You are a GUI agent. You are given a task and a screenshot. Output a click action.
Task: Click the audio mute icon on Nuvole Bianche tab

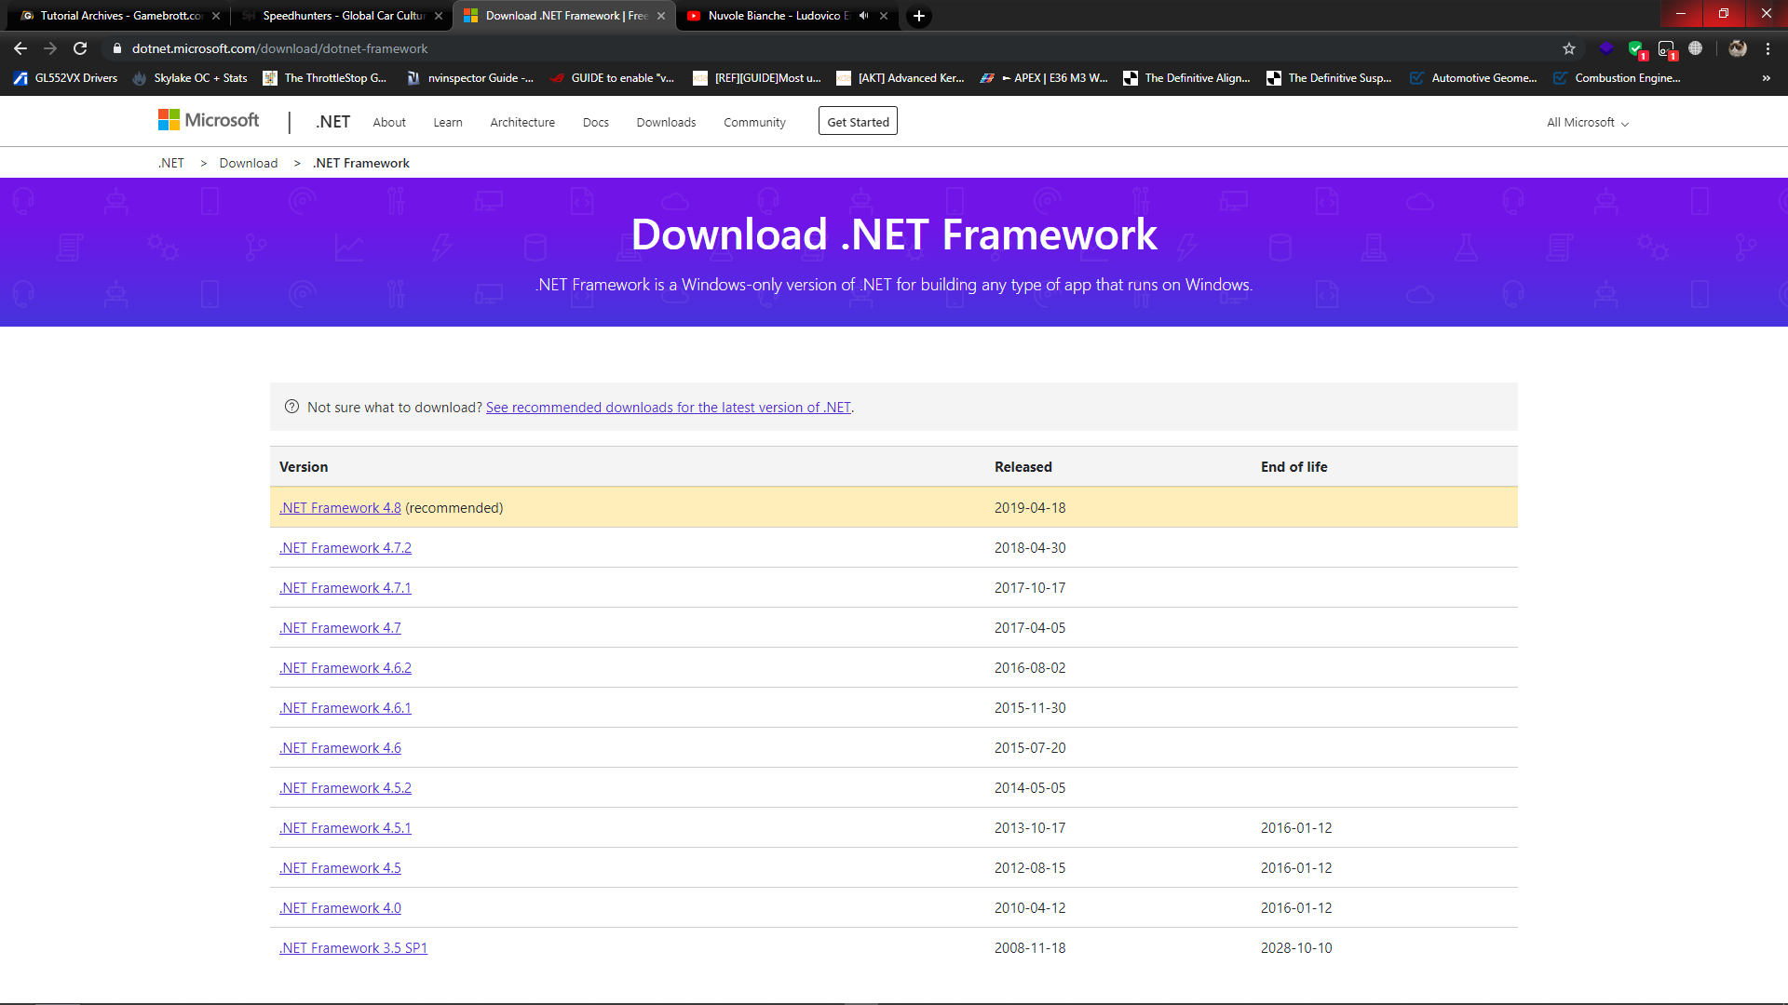pos(863,16)
